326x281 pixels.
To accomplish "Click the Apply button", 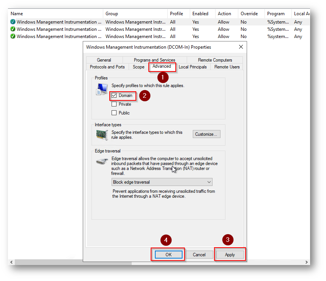I will click(x=230, y=254).
